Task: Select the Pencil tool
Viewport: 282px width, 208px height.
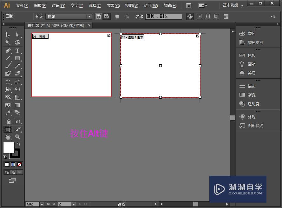Action: pyautogui.click(x=17, y=66)
